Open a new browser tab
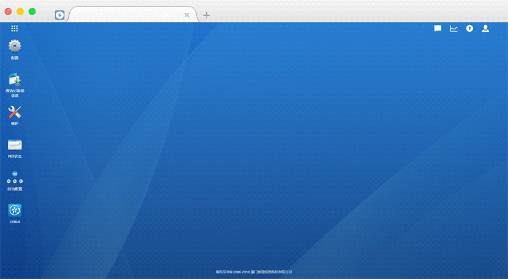 pos(207,15)
